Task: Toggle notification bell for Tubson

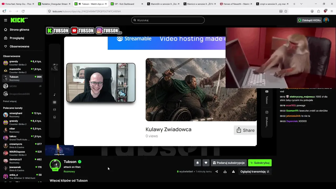Action: [197, 163]
